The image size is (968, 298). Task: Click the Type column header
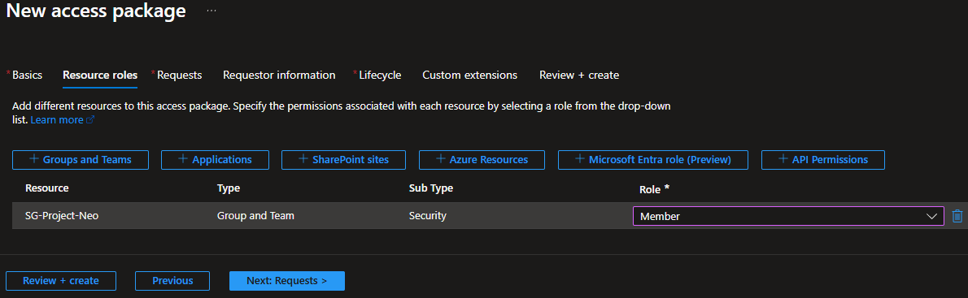point(229,188)
